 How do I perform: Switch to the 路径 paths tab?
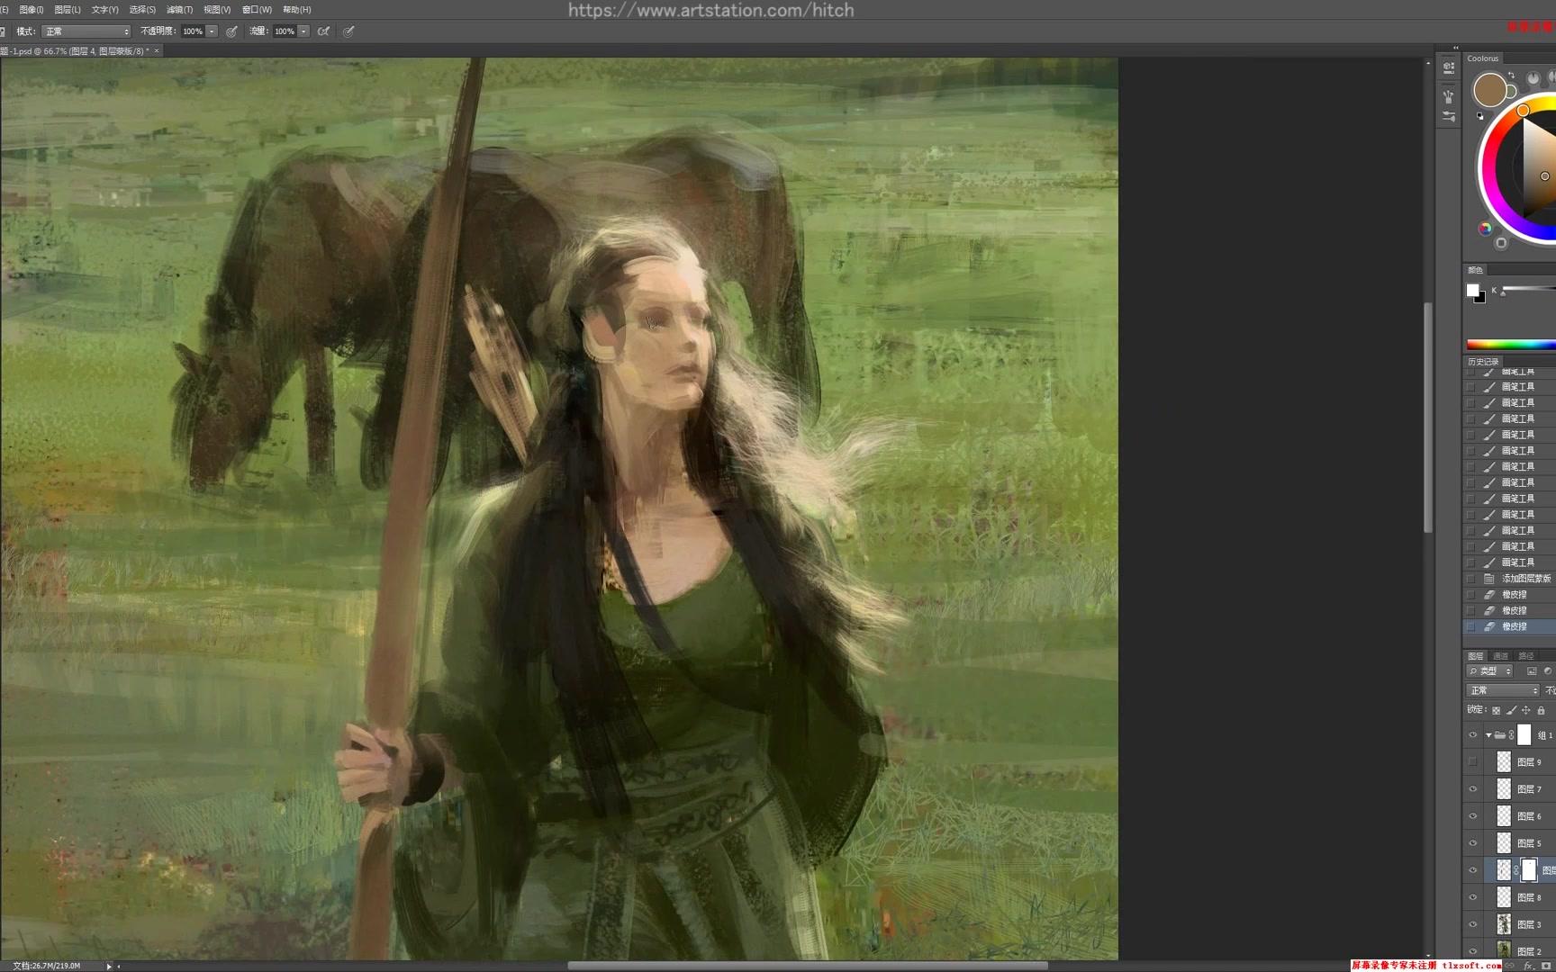1525,656
